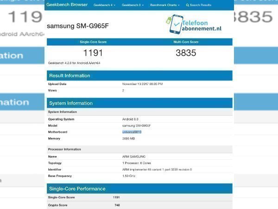Viewport: 278px width, 209px height.
Task: Click the 1.50 GHz frequency value
Action: click(x=129, y=176)
